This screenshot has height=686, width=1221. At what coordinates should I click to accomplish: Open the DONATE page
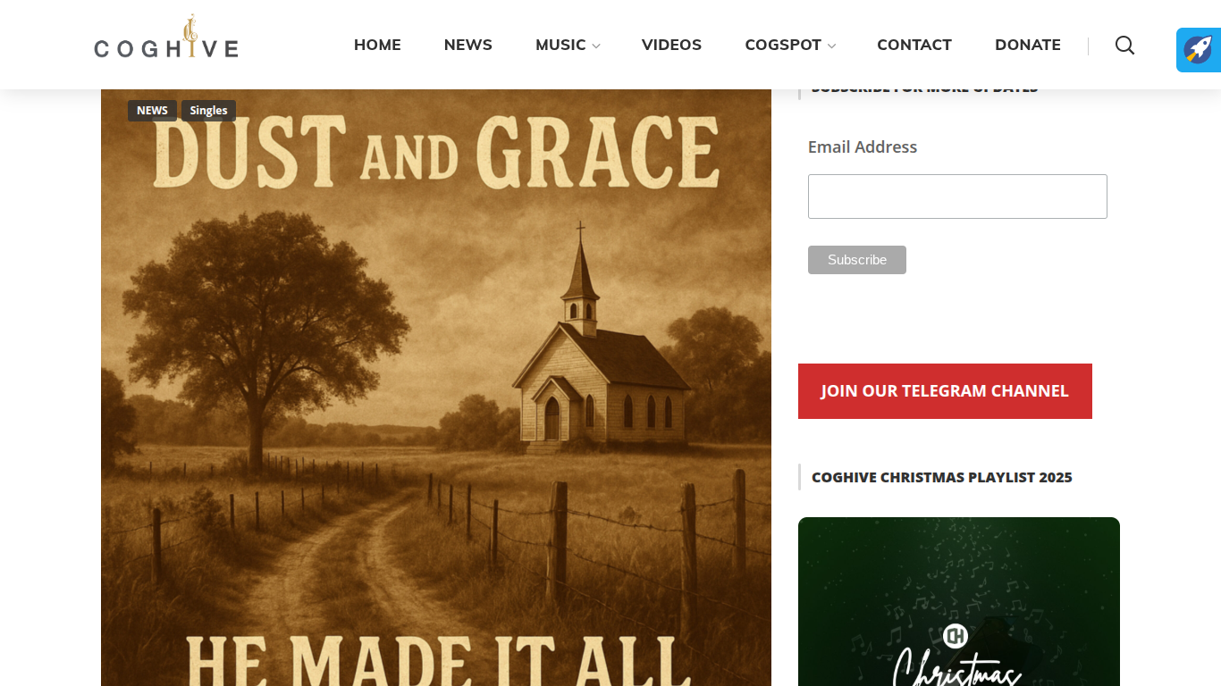point(1028,45)
